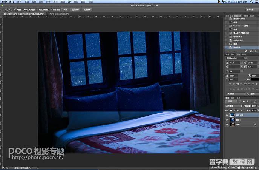Click the QQ penguin icon in the menu bar
259x170 pixels.
click(x=219, y=2)
